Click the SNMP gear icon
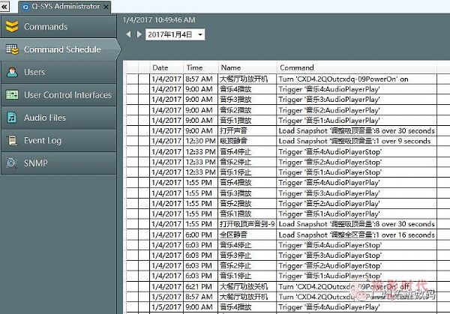450x314 pixels. pos(11,163)
